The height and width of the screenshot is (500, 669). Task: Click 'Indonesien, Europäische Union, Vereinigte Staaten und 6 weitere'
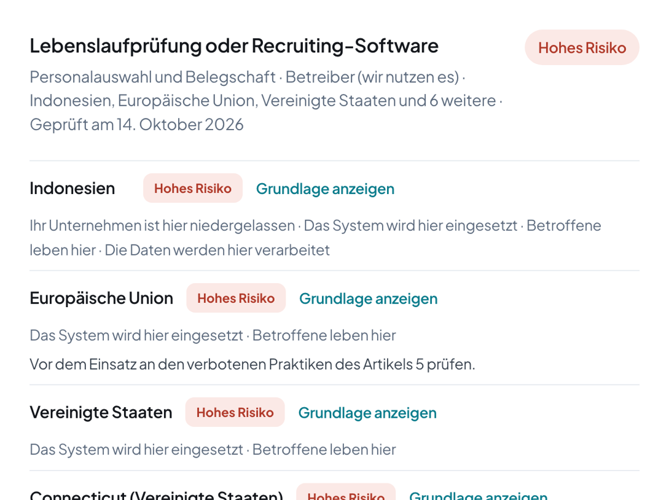(x=263, y=101)
